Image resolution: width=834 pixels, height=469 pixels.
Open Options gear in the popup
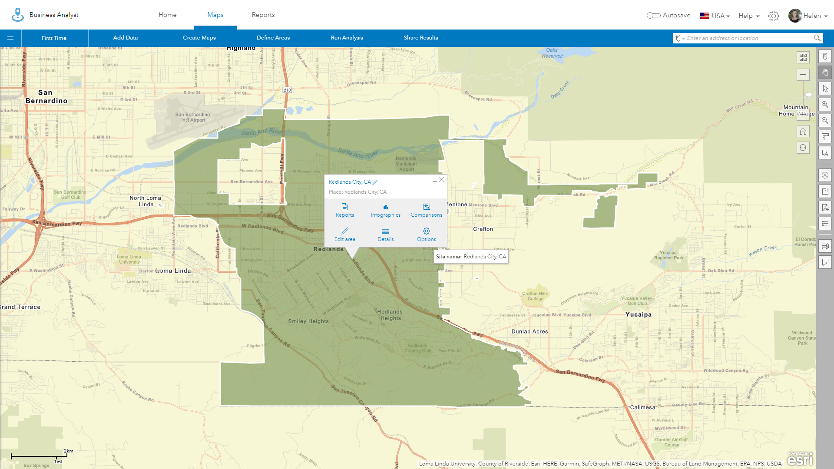[426, 234]
